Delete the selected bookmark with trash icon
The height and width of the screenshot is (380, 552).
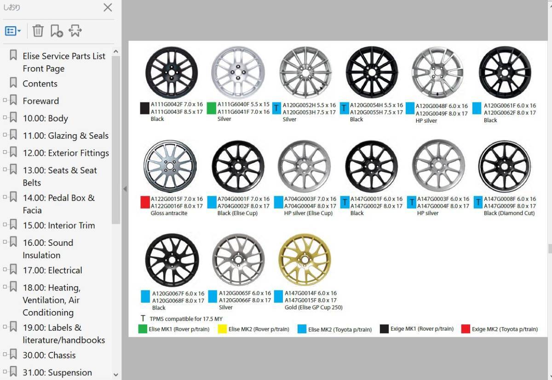[x=38, y=31]
